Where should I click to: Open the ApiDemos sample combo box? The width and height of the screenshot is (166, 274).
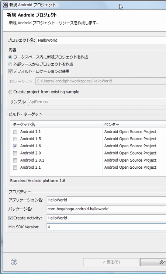97,102
